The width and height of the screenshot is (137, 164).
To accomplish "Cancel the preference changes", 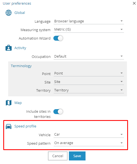I will click(x=58, y=156).
